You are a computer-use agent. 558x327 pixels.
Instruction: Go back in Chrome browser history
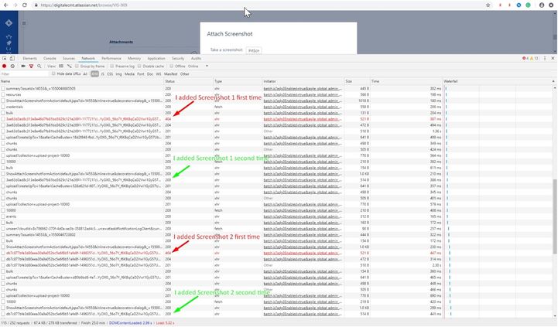5,5
